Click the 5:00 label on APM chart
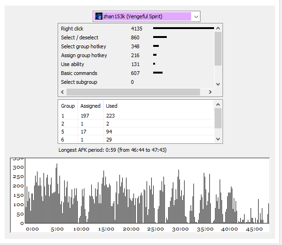 coord(57,229)
